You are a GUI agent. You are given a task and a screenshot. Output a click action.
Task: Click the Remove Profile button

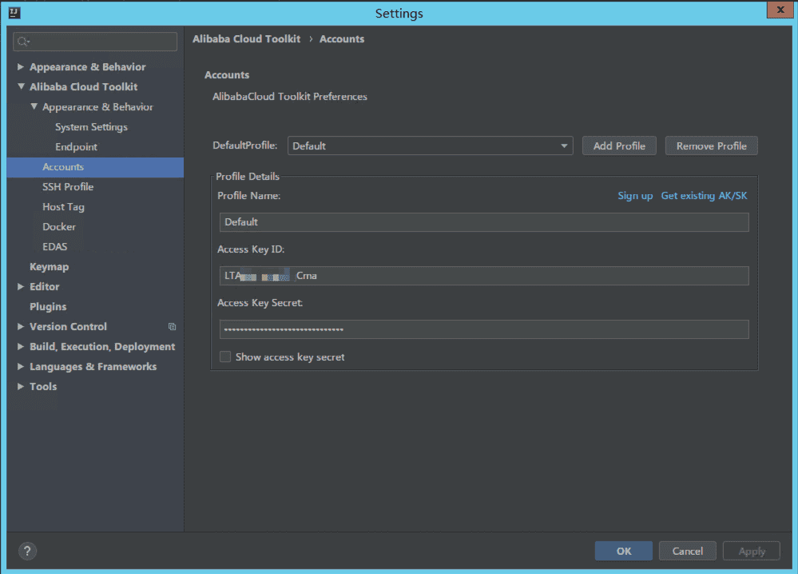coord(711,146)
